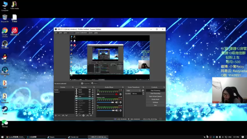Switch to Friends List taskbar item
This screenshot has width=247, height=139.
coord(77,137)
